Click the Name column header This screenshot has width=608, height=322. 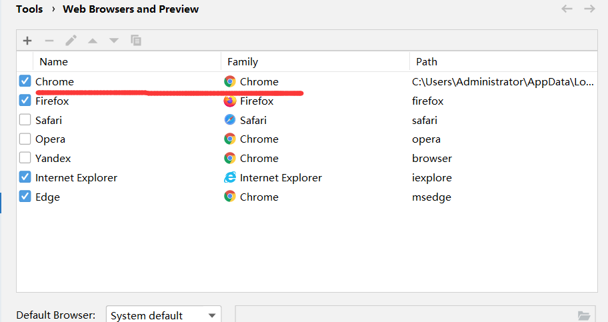[x=127, y=62]
